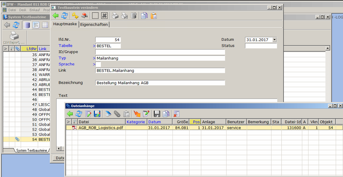Click the red bug icon in toolbar
This screenshot has height=177, width=343.
pyautogui.click(x=84, y=16)
